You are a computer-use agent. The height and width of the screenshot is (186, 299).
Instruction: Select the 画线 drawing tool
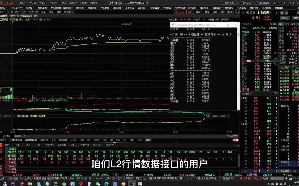coord(207,11)
